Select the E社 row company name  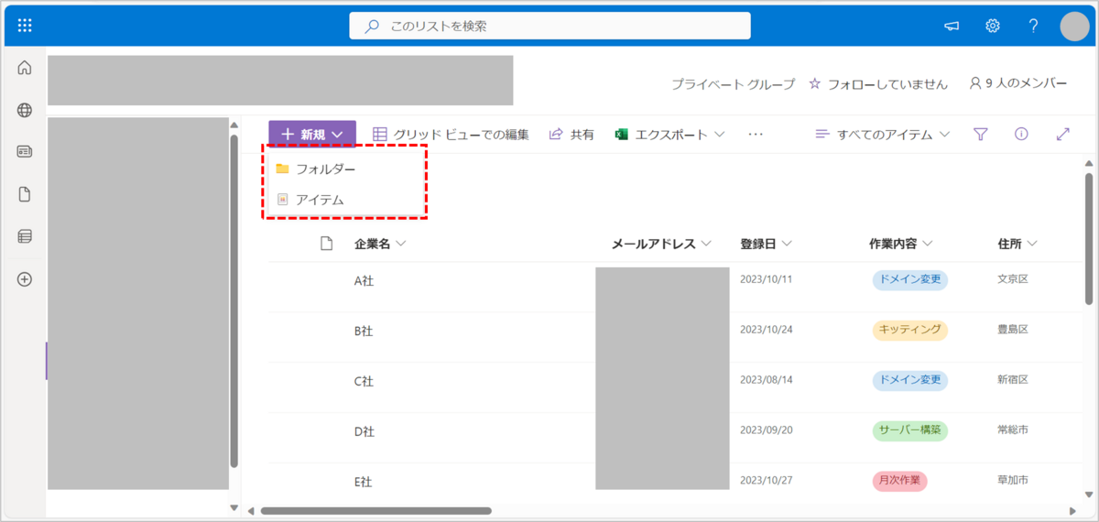pos(364,482)
